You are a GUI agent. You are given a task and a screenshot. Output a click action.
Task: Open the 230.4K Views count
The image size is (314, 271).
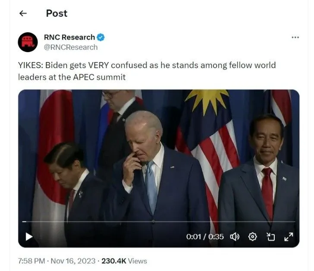[x=124, y=261]
